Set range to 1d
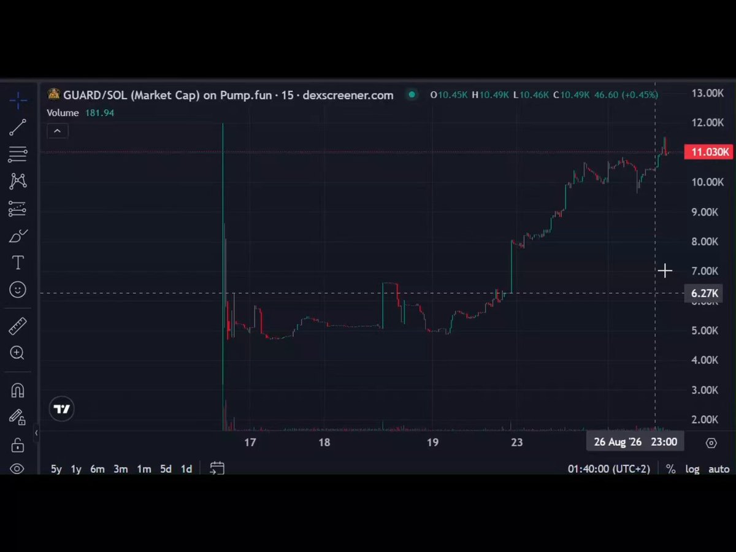Screen dimensions: 736x552 click(186, 469)
